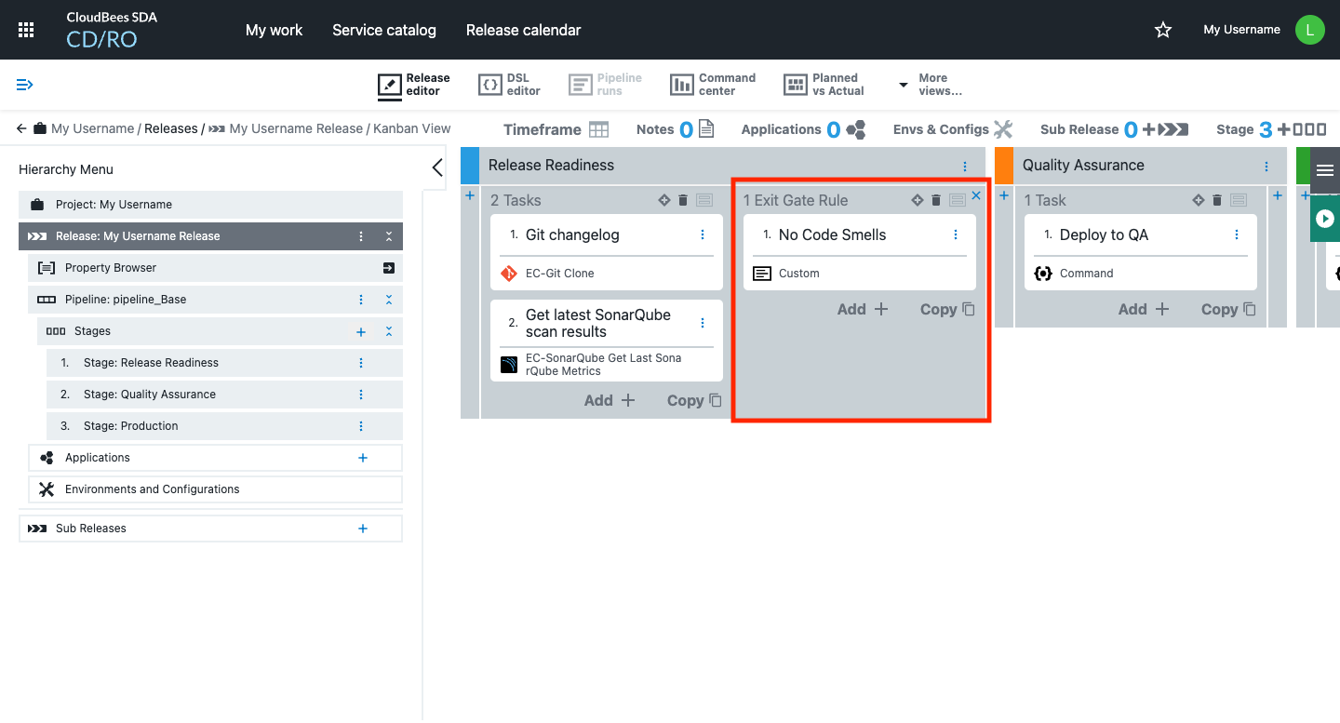Image resolution: width=1340 pixels, height=723 pixels.
Task: Open the Service catalog menu
Action: point(383,30)
